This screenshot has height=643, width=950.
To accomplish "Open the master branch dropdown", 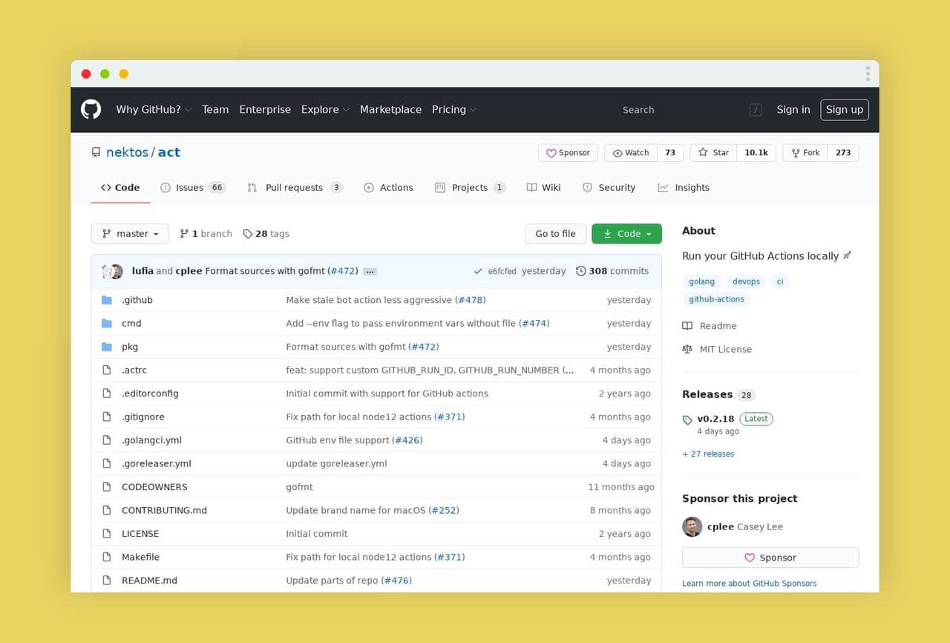I will tap(130, 234).
